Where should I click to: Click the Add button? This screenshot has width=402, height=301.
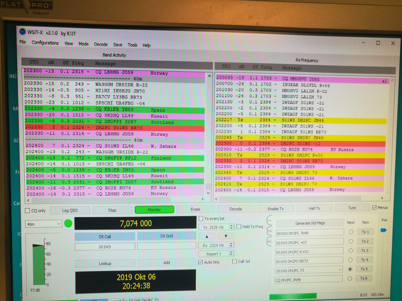click(167, 263)
